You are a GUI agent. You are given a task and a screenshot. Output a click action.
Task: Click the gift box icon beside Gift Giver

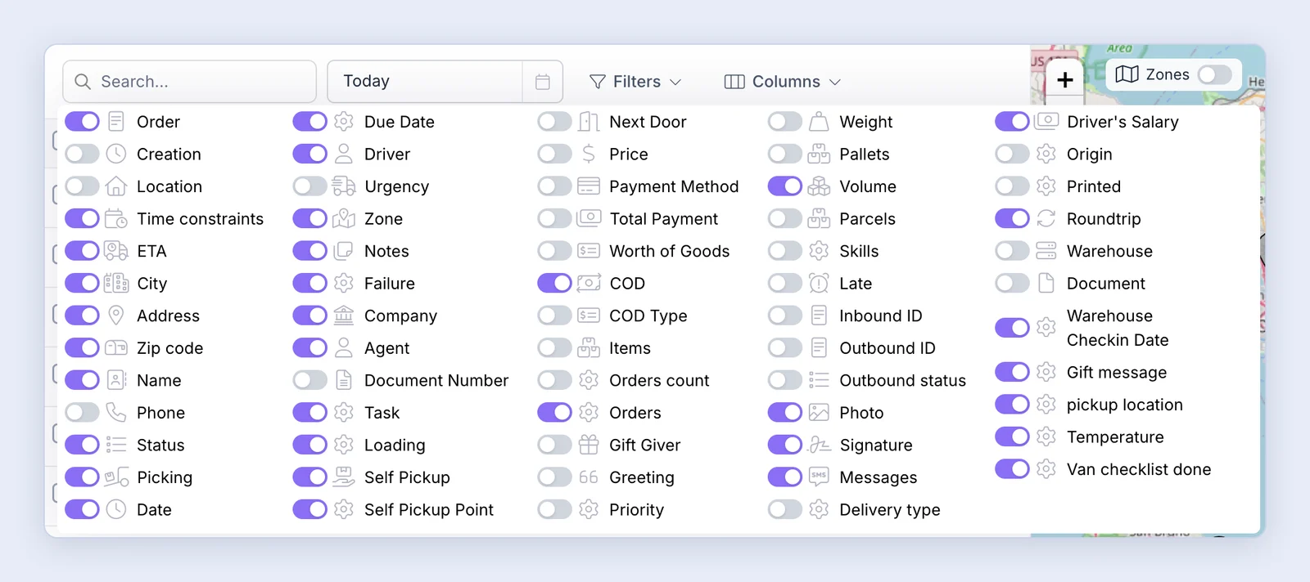[x=589, y=445]
